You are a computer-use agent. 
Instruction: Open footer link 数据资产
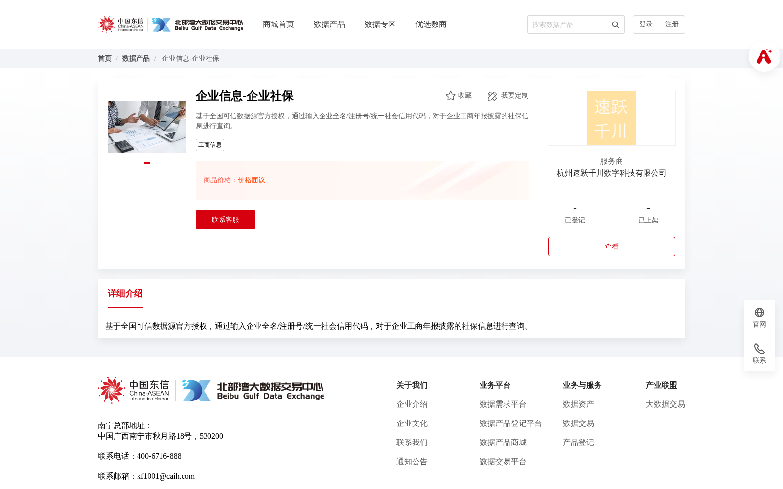pos(578,404)
